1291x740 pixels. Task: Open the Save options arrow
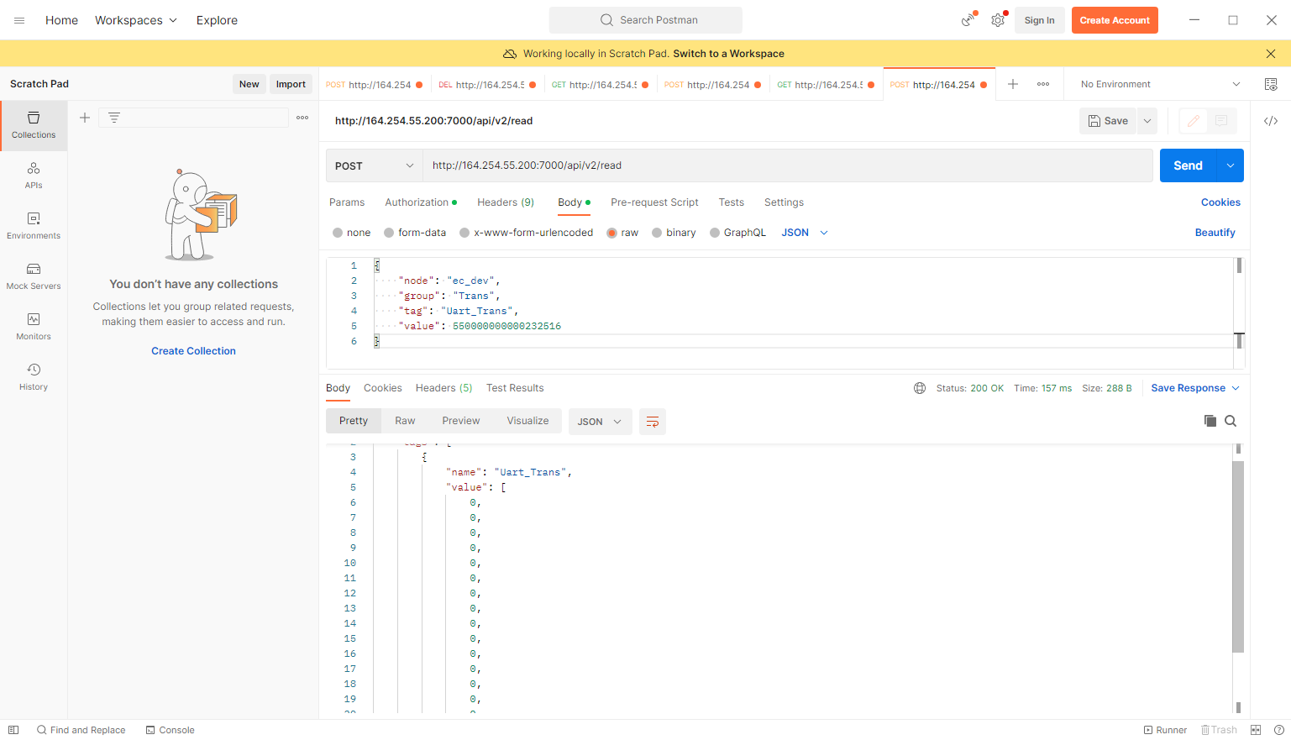click(x=1147, y=121)
